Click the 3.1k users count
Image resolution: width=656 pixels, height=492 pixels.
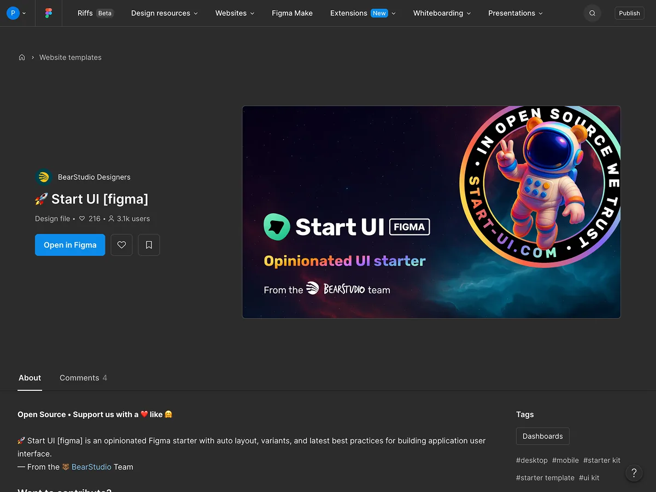(129, 219)
